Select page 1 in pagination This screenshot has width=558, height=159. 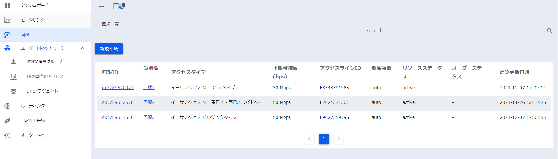tap(324, 139)
